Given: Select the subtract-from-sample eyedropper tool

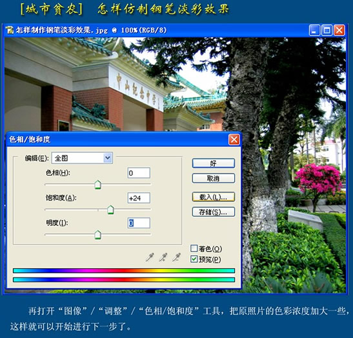Looking at the screenshot, I should 176,257.
